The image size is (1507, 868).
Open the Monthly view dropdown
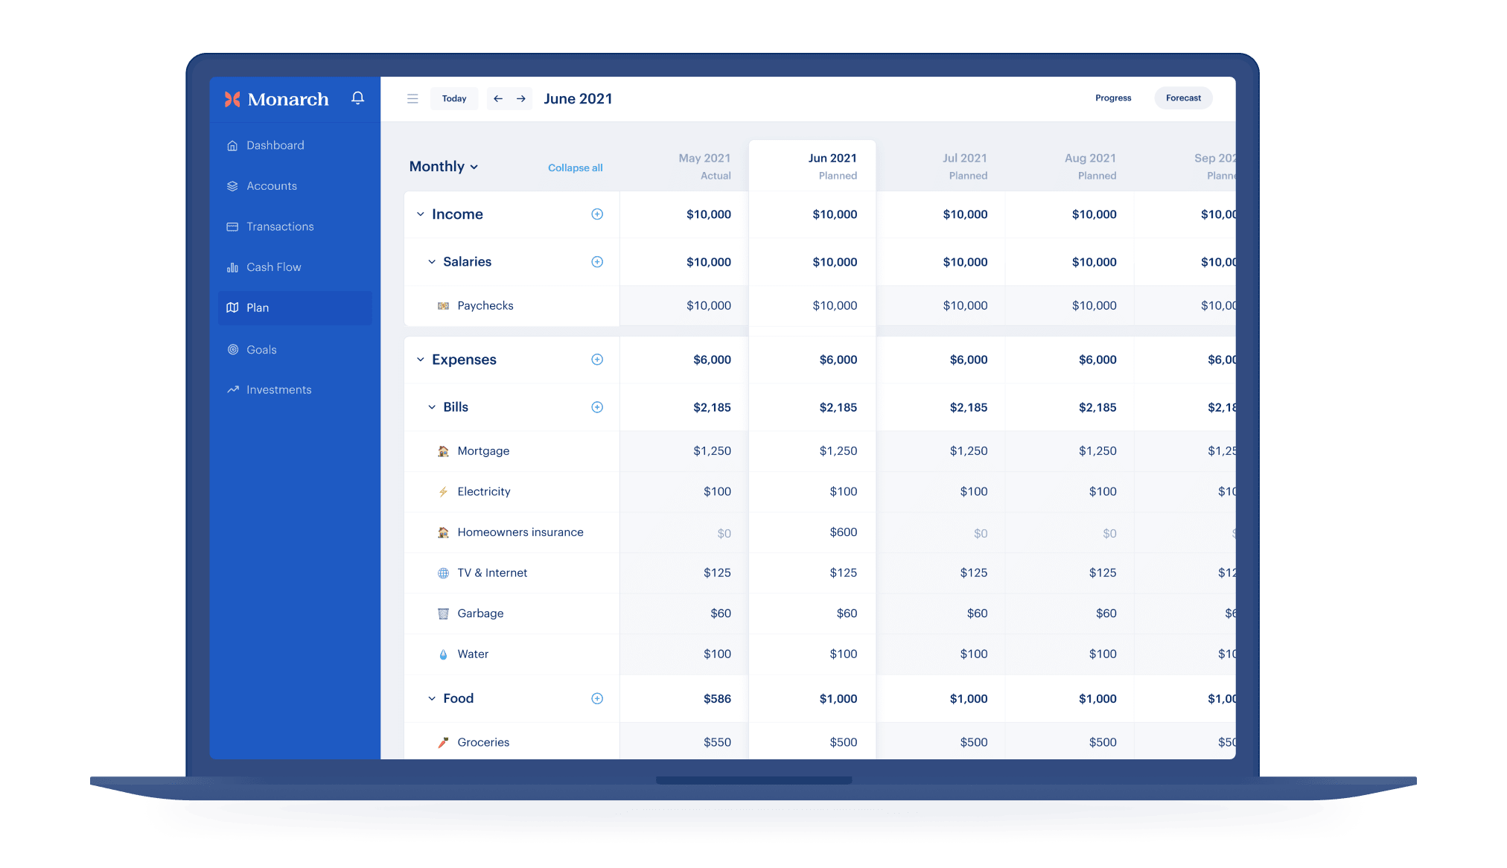(x=444, y=167)
